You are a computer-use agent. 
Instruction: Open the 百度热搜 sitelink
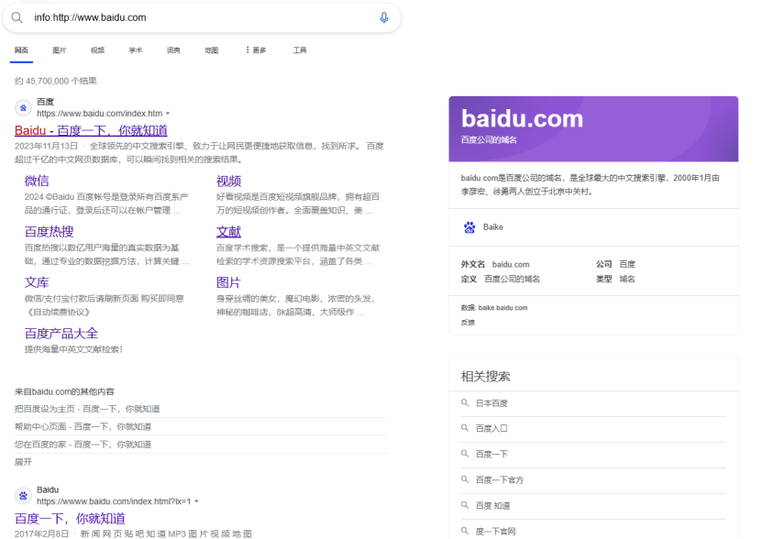tap(50, 232)
